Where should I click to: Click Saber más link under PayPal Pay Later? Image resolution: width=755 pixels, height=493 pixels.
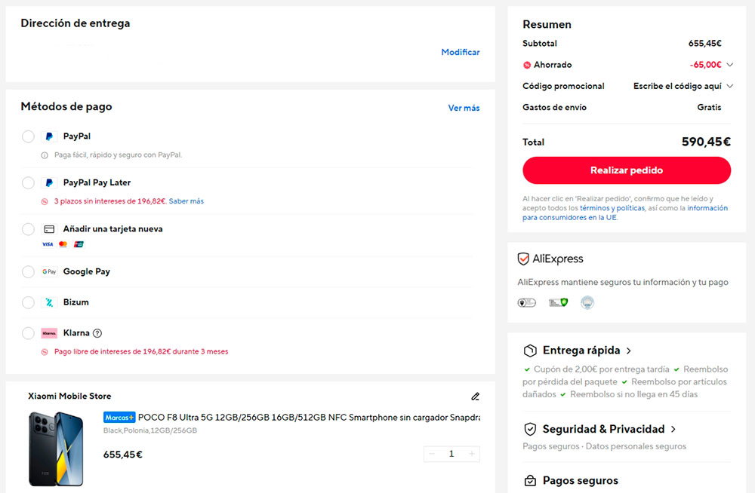(186, 201)
